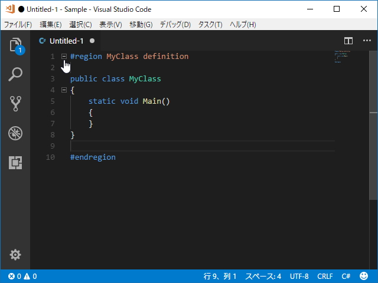Click the スペース: 4 indentation setting

[x=263, y=277]
